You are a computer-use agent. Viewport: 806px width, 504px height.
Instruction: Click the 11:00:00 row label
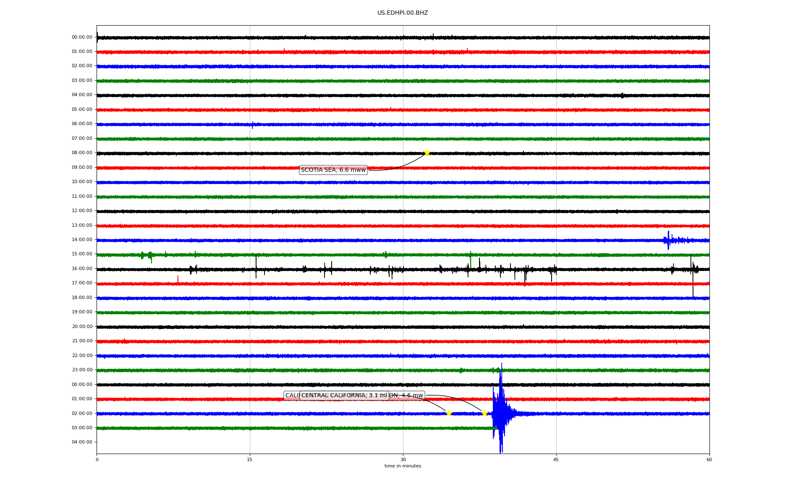click(x=82, y=197)
